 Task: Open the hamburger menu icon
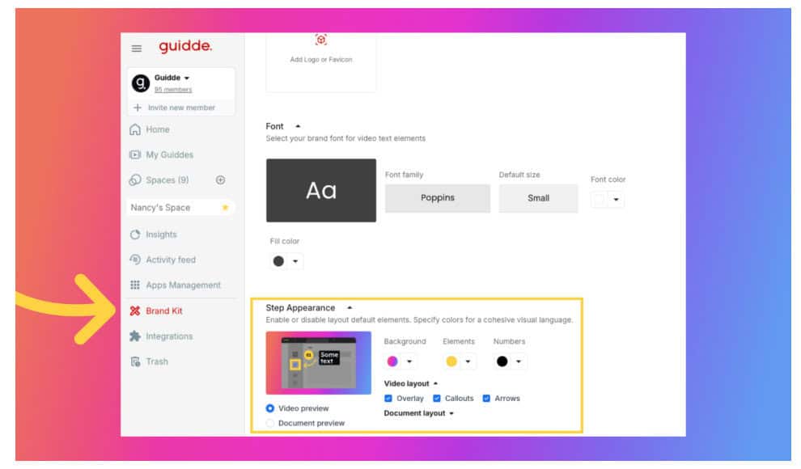click(137, 49)
